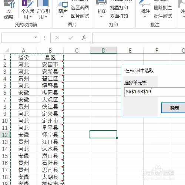Click cell containing 江口县

tap(50, 142)
